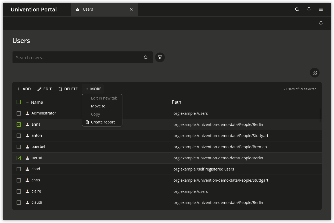The width and height of the screenshot is (334, 223).
Task: Switch to the Users tab
Action: [105, 9]
